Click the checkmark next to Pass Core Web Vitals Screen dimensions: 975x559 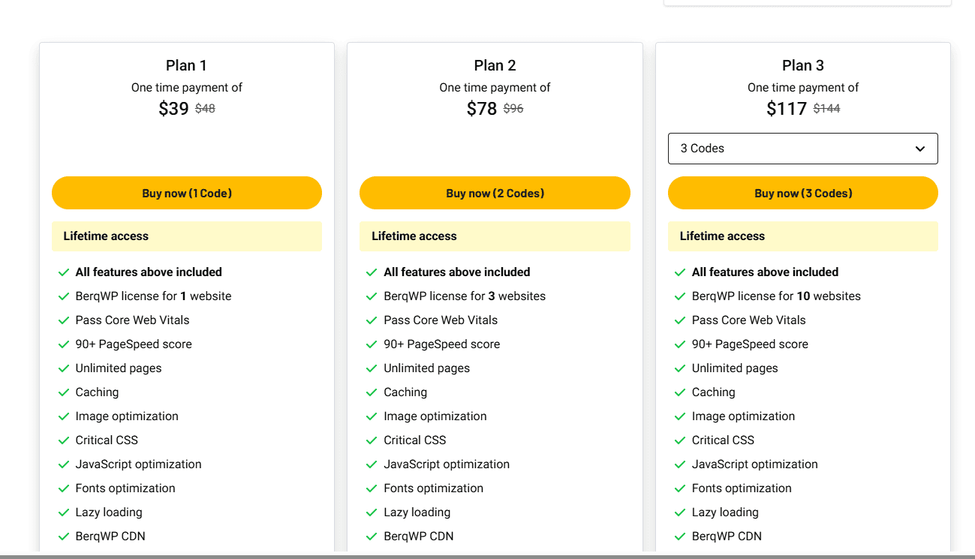(x=64, y=320)
